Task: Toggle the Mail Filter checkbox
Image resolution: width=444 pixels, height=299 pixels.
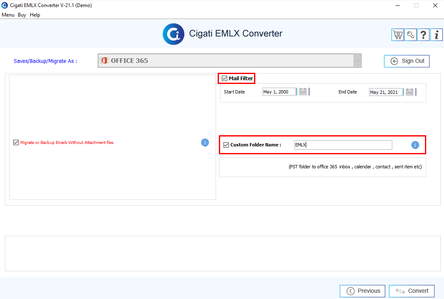Action: tap(225, 78)
